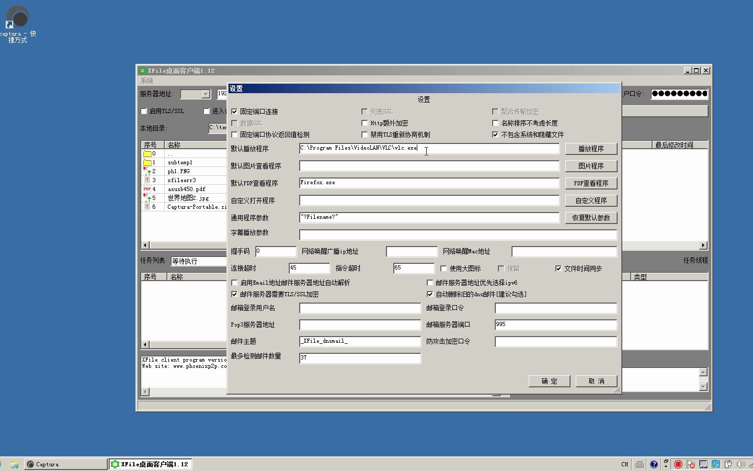Click the 邮箱服务器端口 field showing 995

coord(556,325)
